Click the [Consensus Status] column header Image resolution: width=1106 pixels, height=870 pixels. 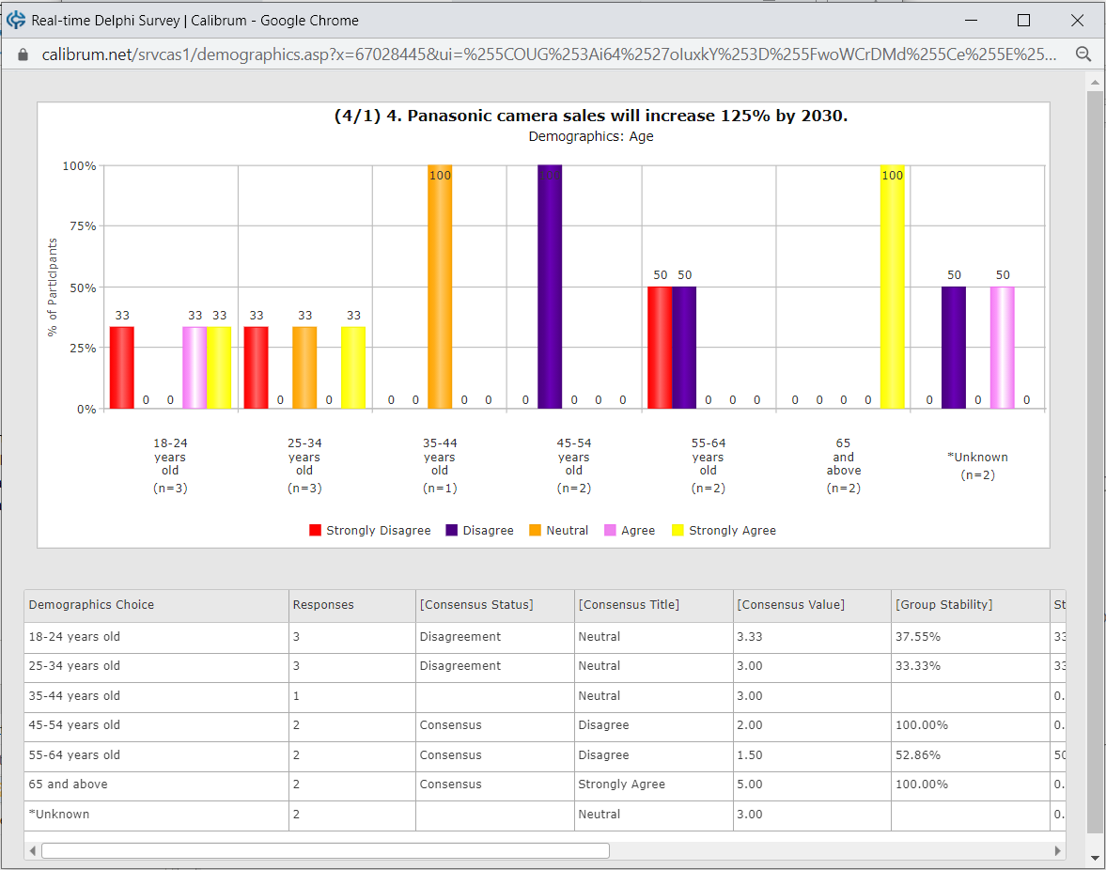tap(476, 605)
